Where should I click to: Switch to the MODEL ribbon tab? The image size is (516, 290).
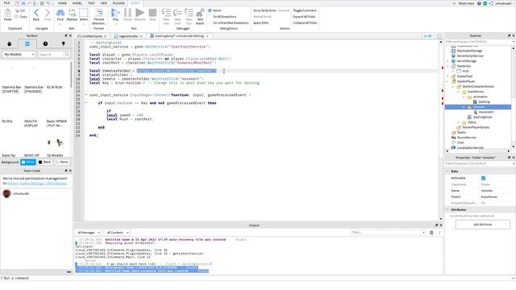pyautogui.click(x=77, y=3)
